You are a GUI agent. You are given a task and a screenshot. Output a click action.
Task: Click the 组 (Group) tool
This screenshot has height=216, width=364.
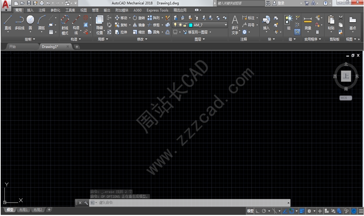point(289,23)
